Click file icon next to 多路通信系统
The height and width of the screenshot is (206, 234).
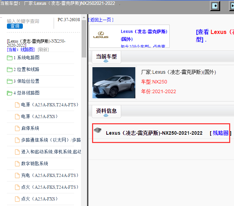tap(17, 140)
